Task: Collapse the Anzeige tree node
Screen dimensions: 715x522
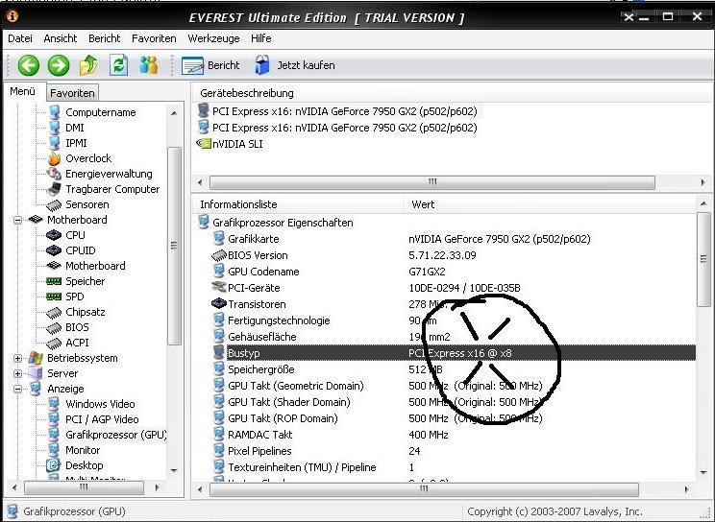Action: (17, 389)
